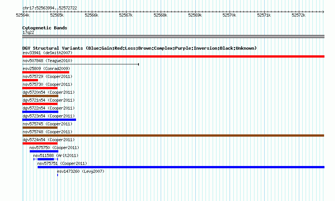Image resolution: width=335 pixels, height=201 pixels.
Task: Open the nsv575751 (Cooper2011) label
Action: click(62, 163)
